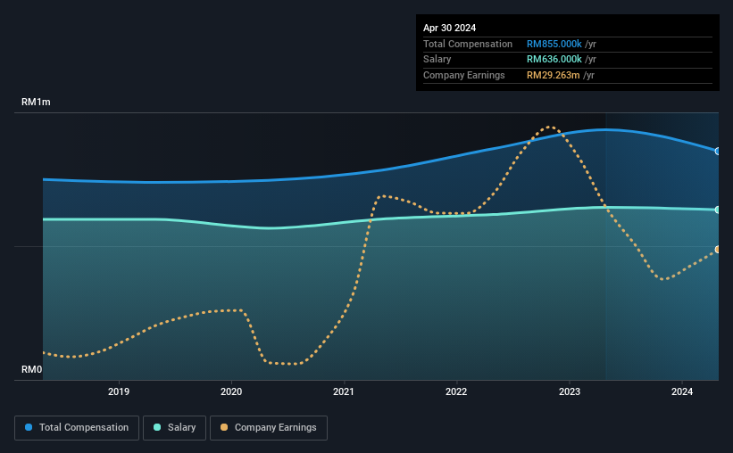Toggle the Company Earnings legend button
The image size is (733, 453).
269,428
